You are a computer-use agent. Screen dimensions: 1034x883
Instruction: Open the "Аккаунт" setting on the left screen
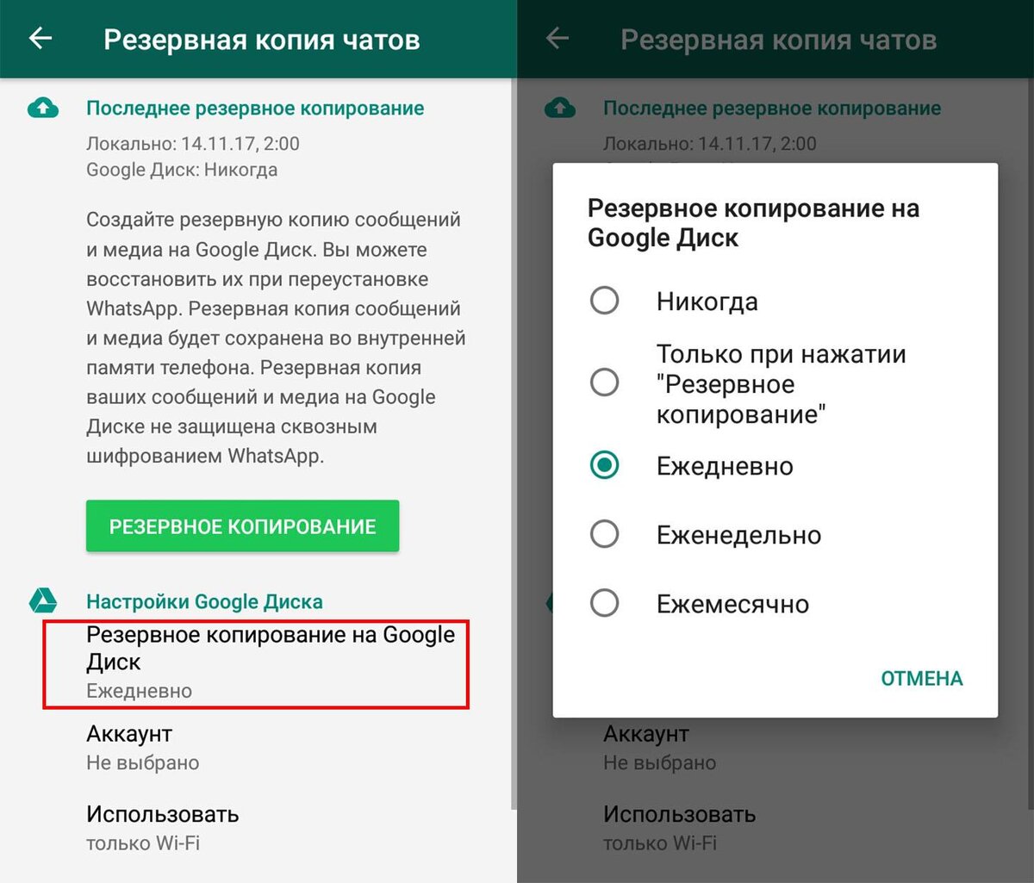click(x=256, y=748)
